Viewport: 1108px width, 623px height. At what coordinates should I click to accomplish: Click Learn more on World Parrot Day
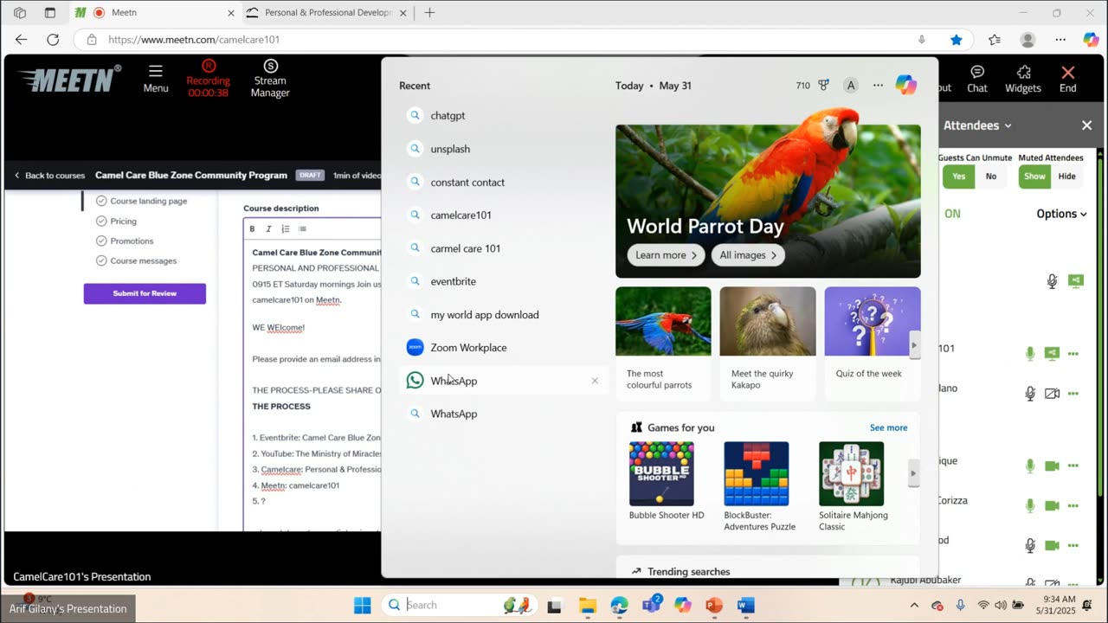[x=667, y=255]
